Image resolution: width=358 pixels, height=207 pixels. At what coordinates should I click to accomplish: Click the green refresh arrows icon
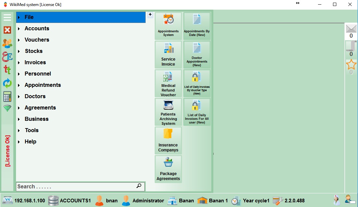point(7,83)
